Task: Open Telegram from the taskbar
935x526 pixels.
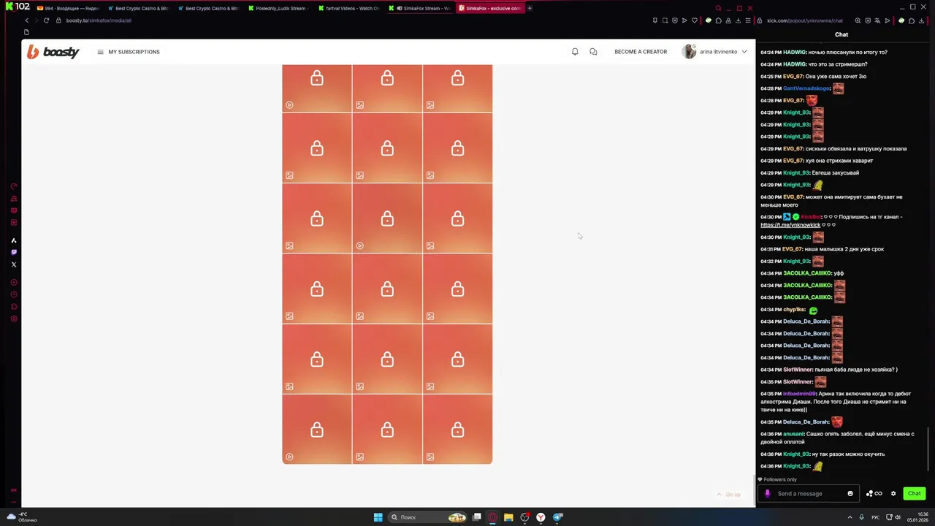Action: pyautogui.click(x=557, y=517)
